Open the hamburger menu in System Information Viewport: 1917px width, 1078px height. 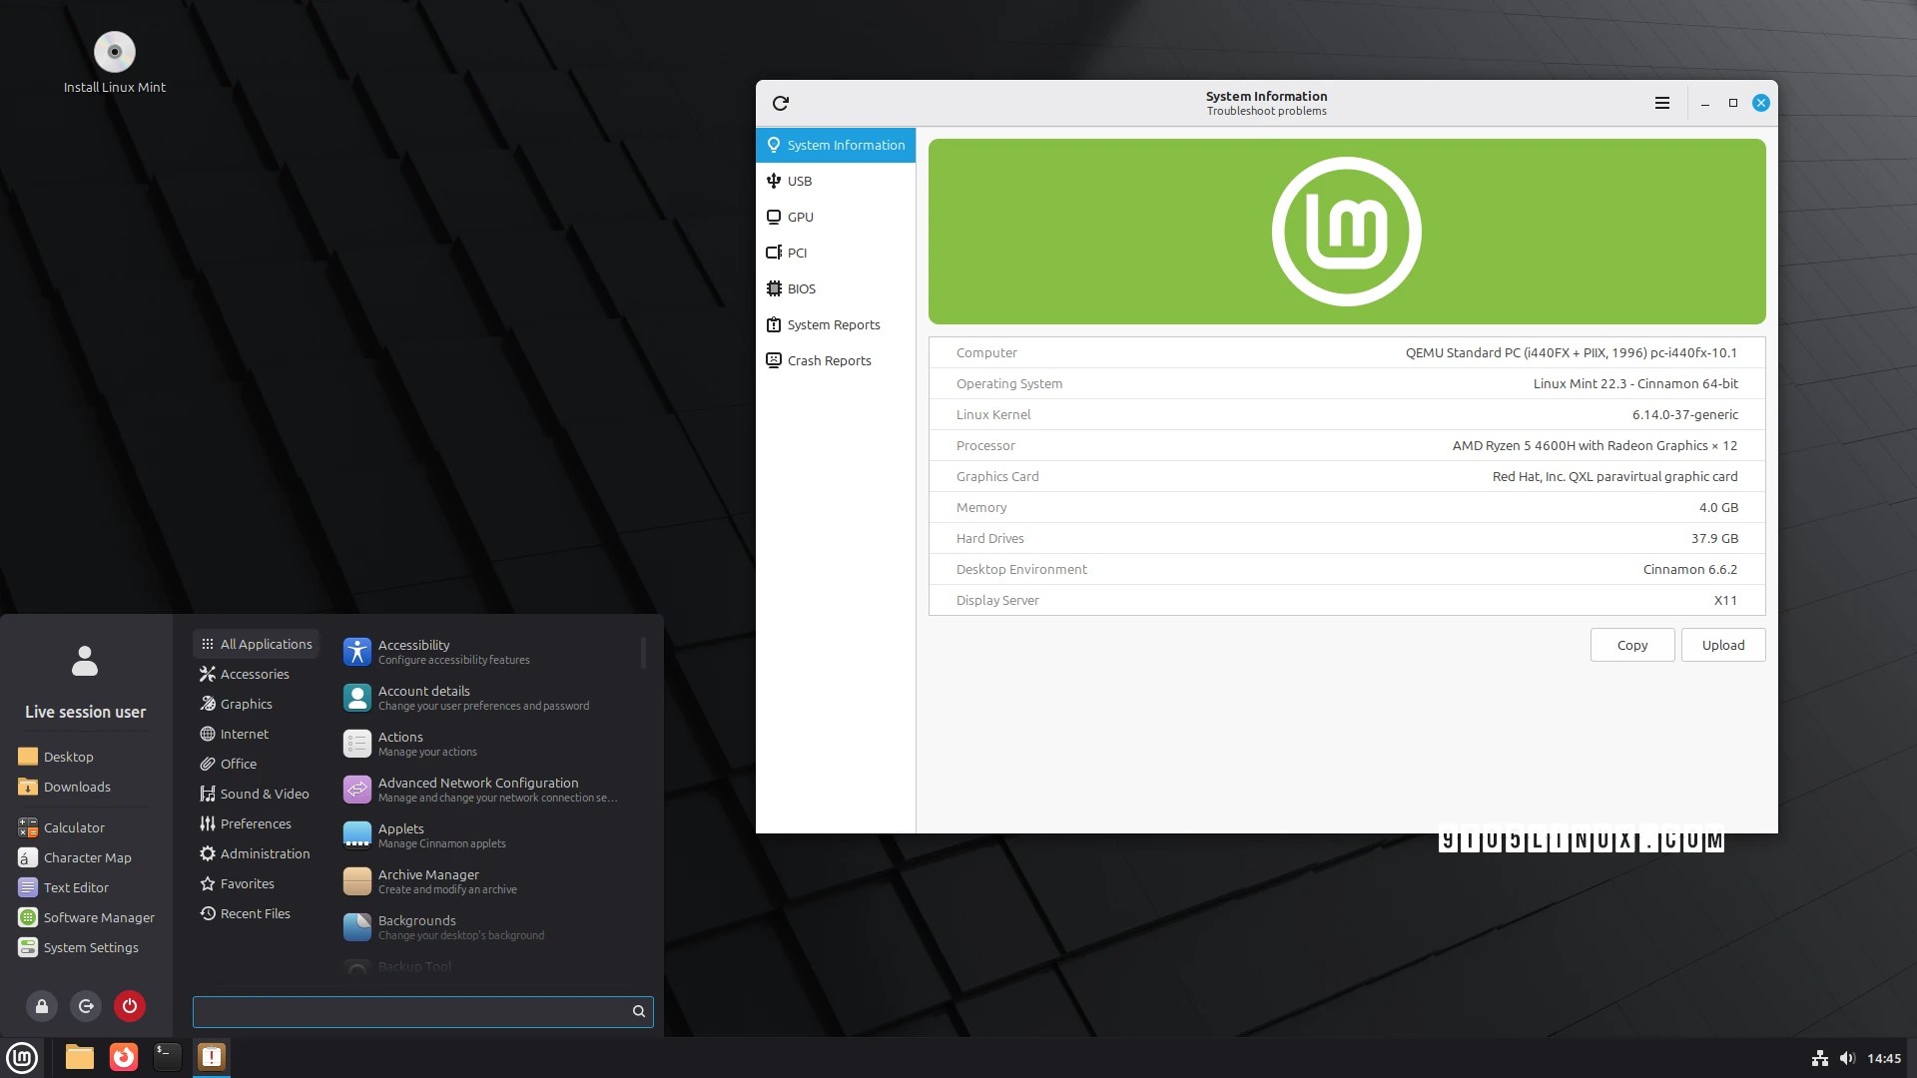1662,103
